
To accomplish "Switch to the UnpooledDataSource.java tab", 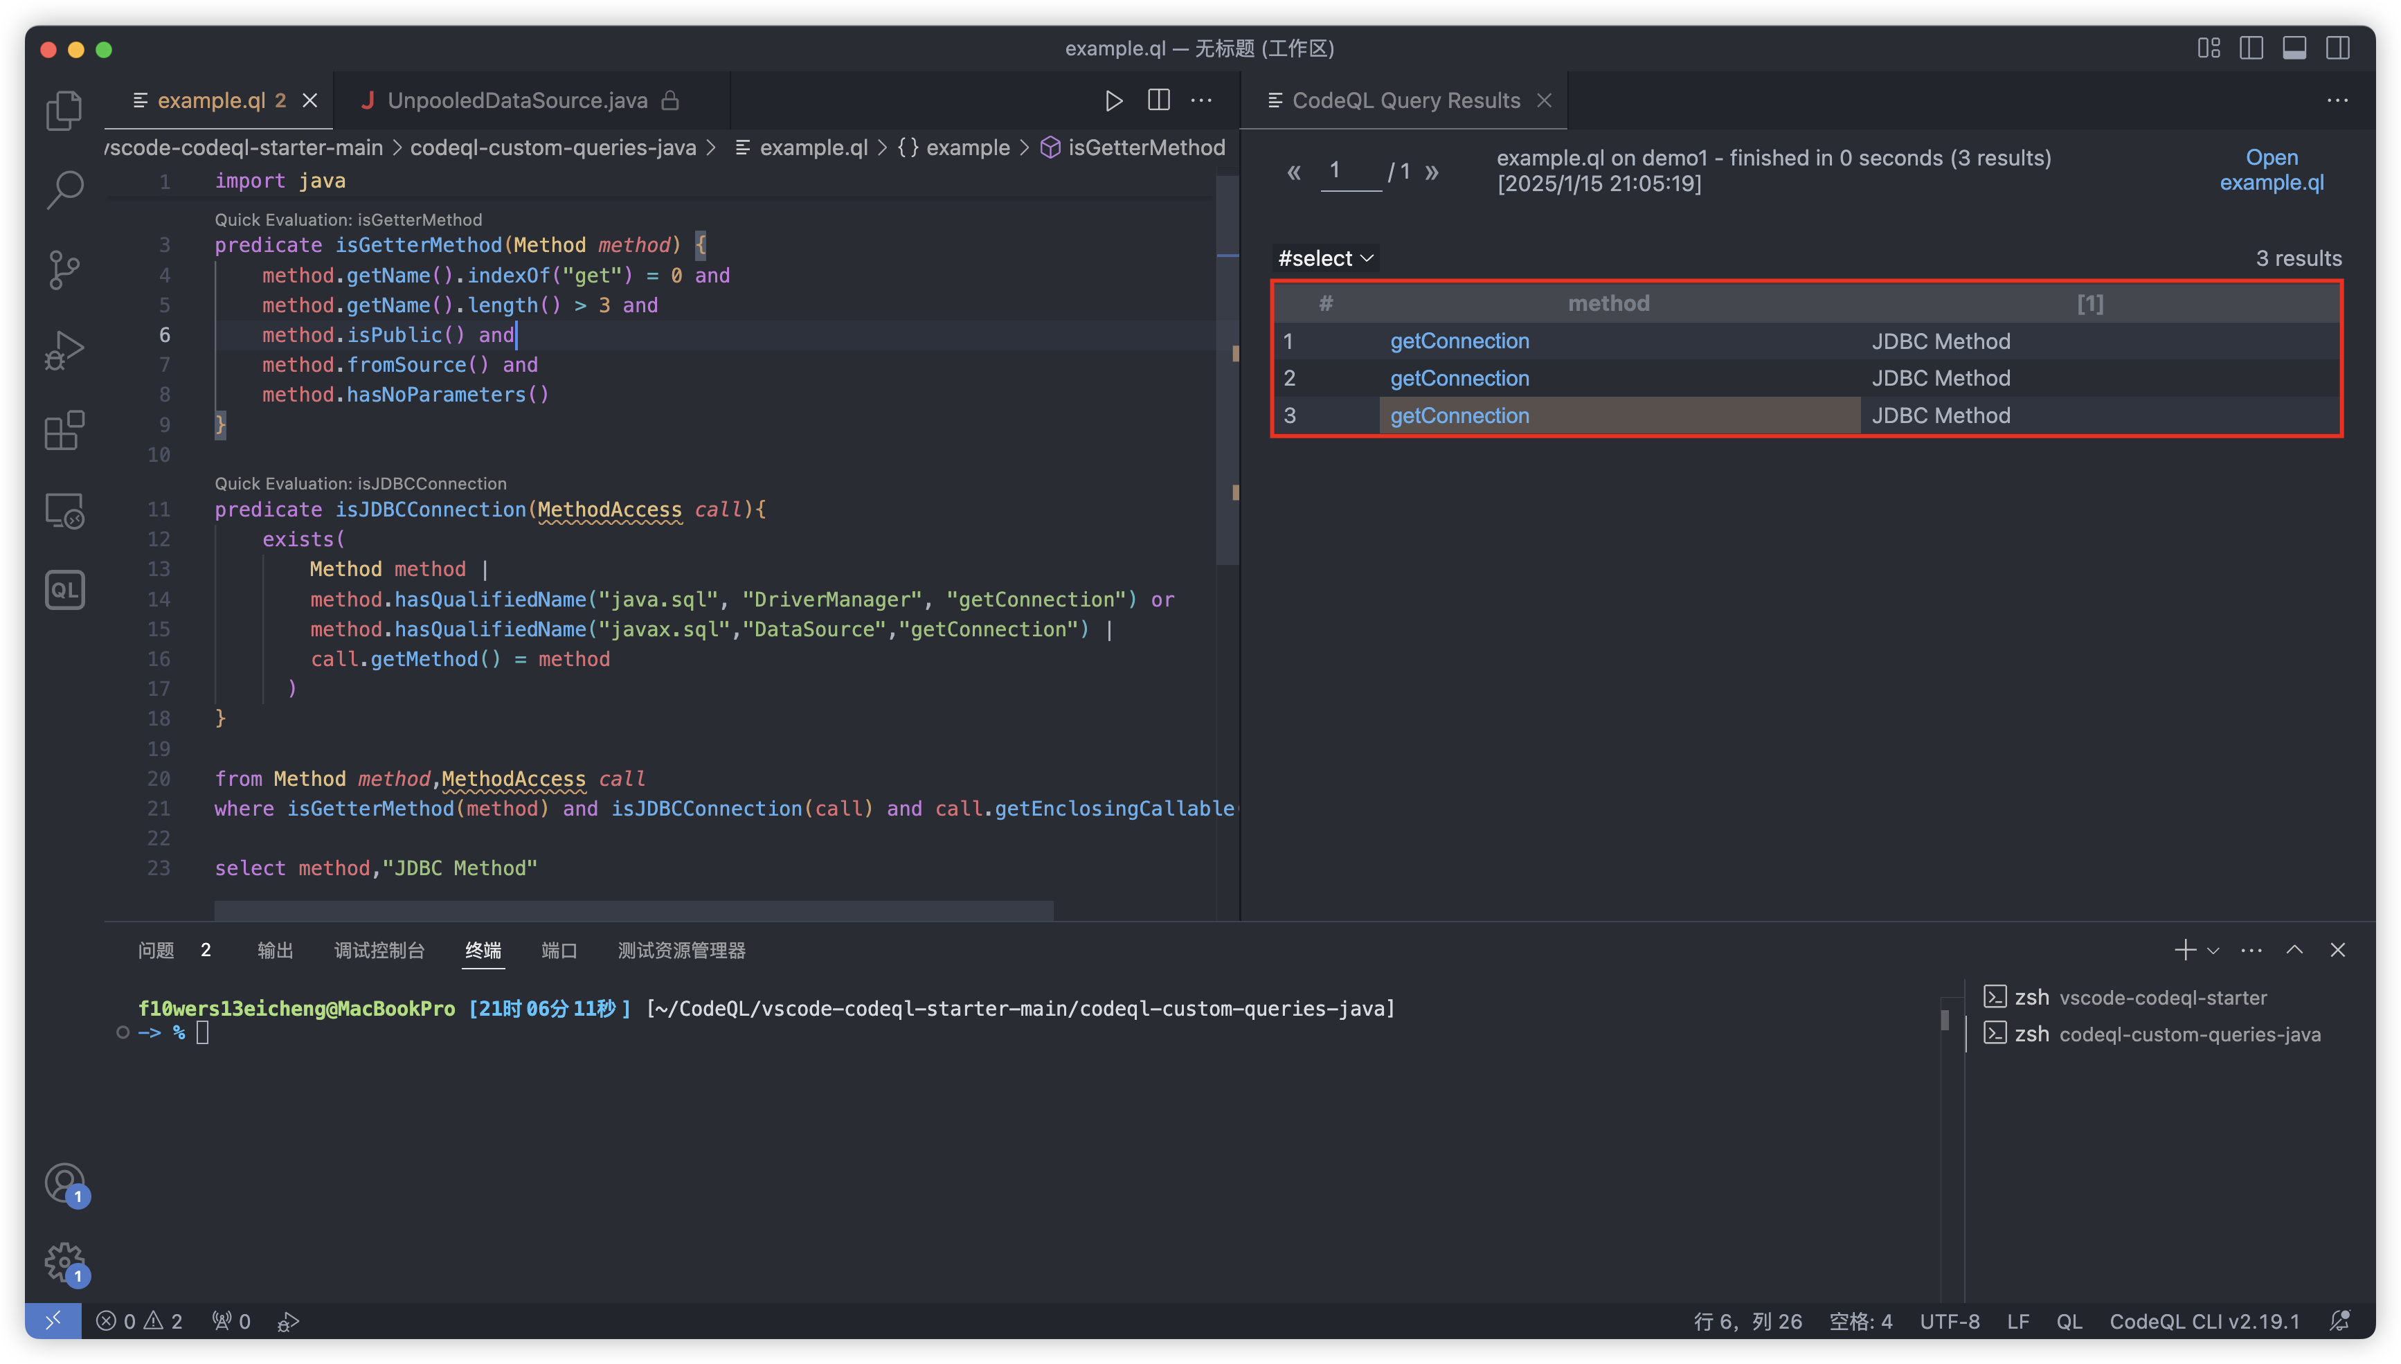I will [x=531, y=100].
